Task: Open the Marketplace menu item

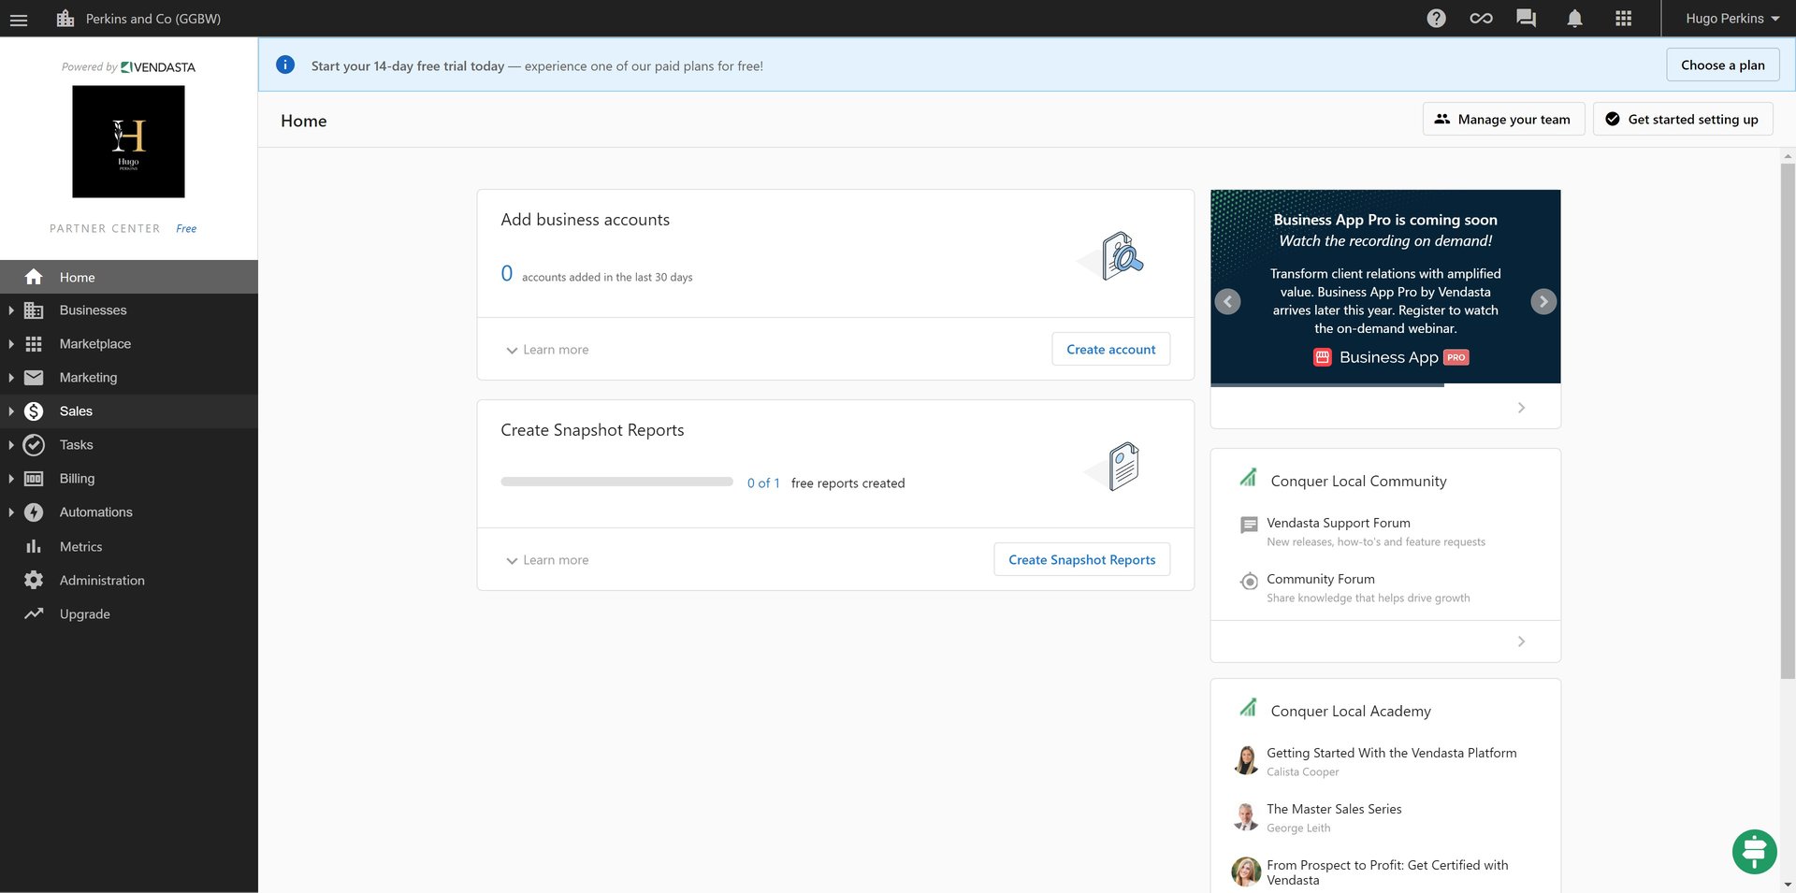Action: [x=129, y=344]
